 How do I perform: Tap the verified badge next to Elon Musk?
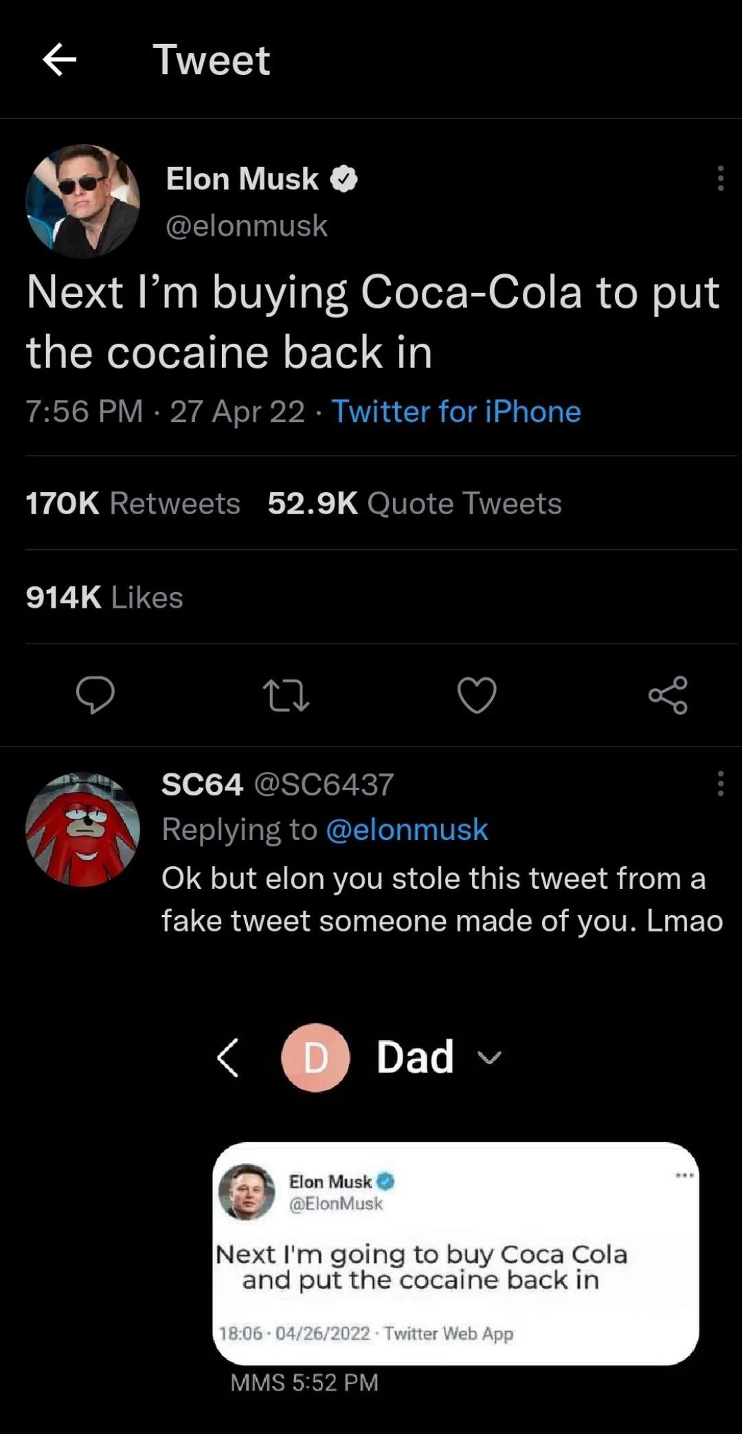point(344,179)
